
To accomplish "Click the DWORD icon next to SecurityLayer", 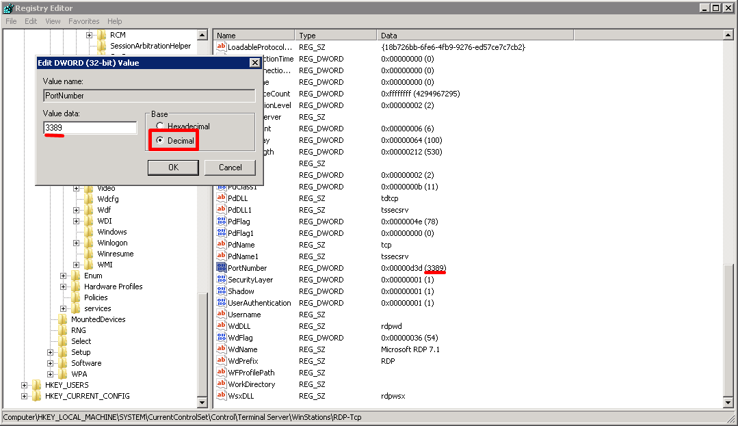I will [x=222, y=279].
